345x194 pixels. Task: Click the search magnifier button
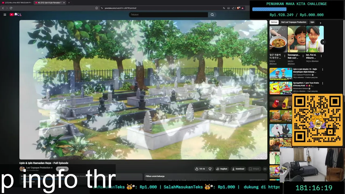point(212,15)
